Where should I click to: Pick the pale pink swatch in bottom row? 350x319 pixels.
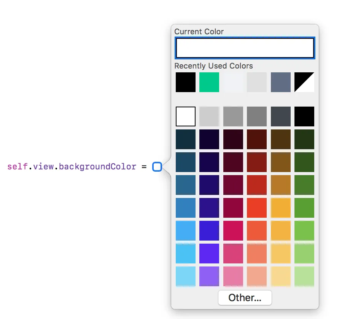(x=233, y=276)
